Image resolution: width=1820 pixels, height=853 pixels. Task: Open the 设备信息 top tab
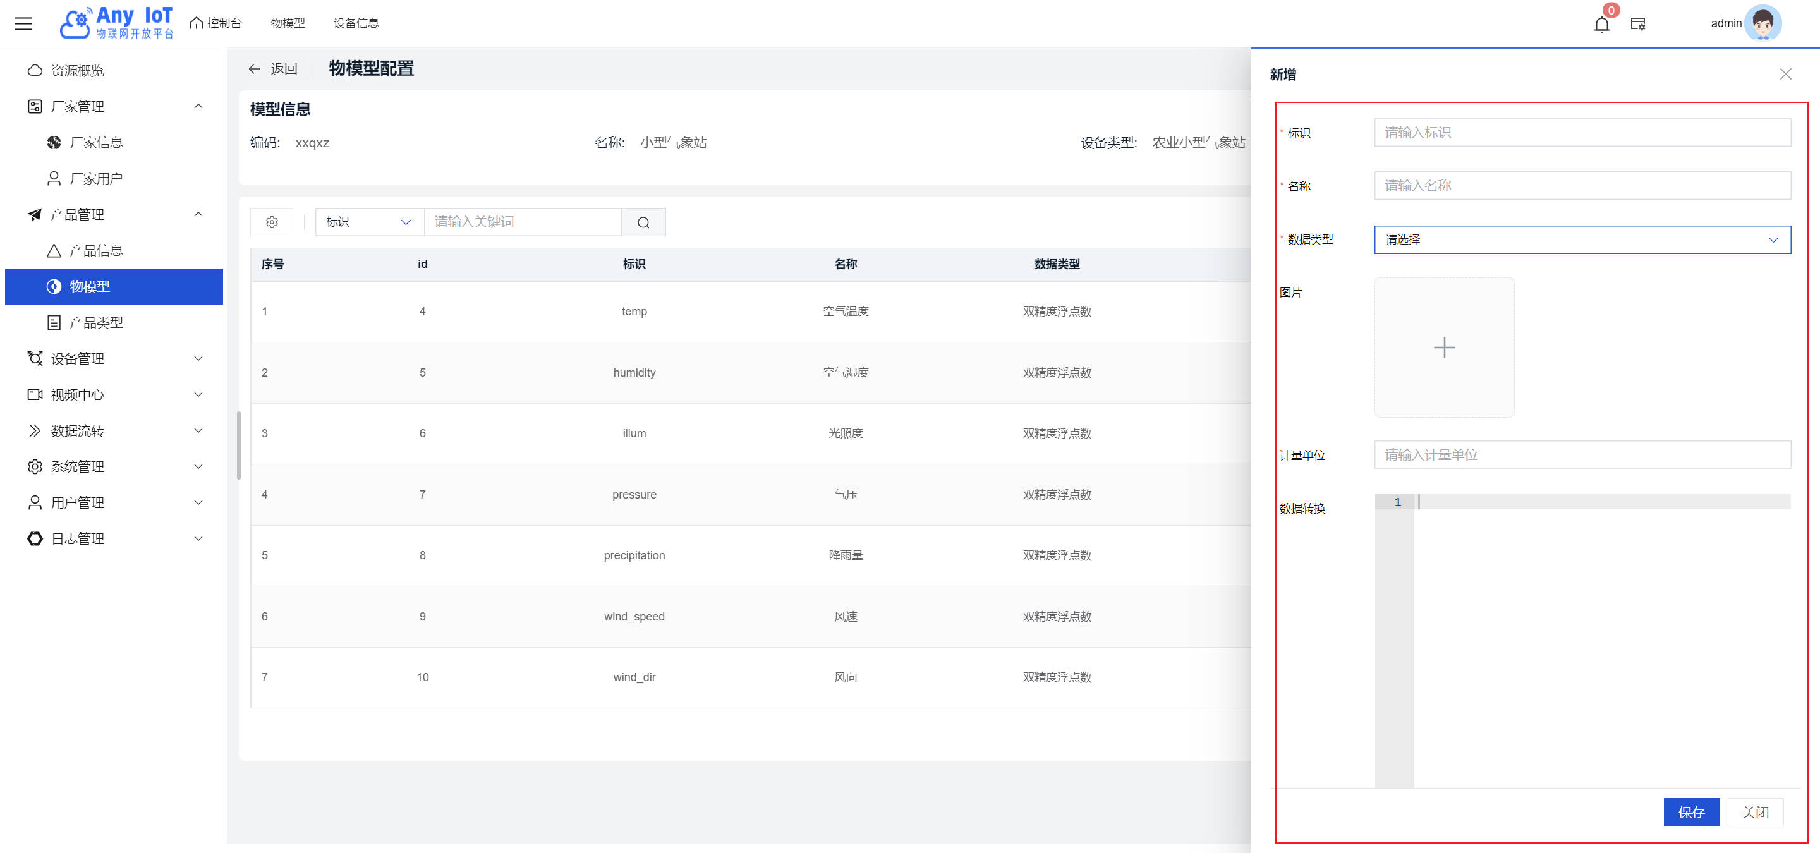click(356, 23)
